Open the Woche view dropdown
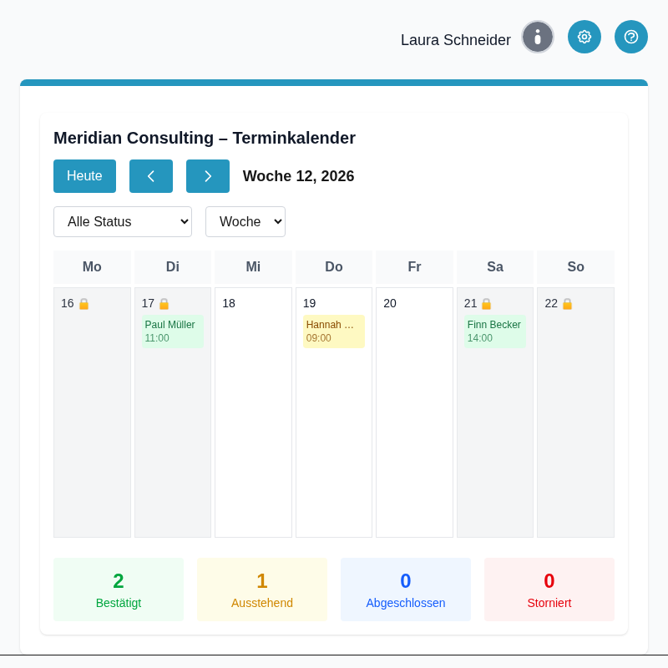 (x=245, y=221)
